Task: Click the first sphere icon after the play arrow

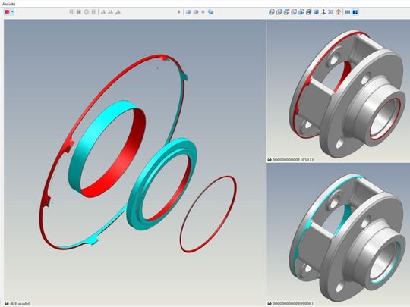Action: pos(188,12)
